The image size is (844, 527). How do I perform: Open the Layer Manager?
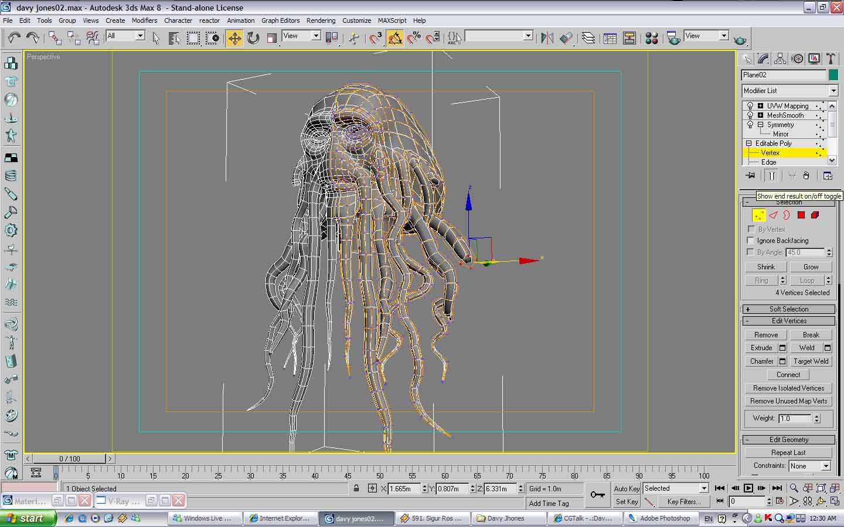(588, 38)
